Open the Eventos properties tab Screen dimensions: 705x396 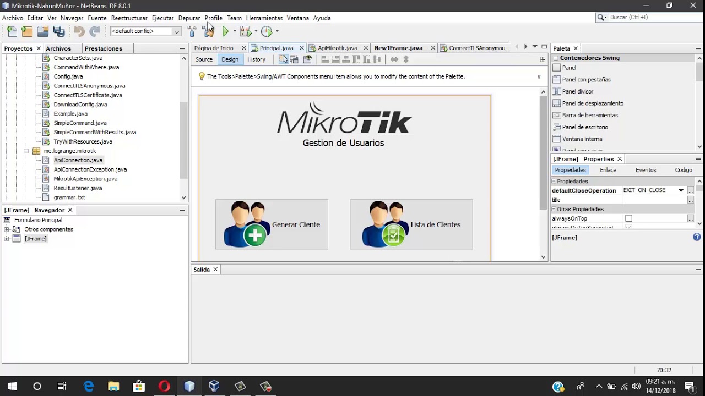(646, 170)
